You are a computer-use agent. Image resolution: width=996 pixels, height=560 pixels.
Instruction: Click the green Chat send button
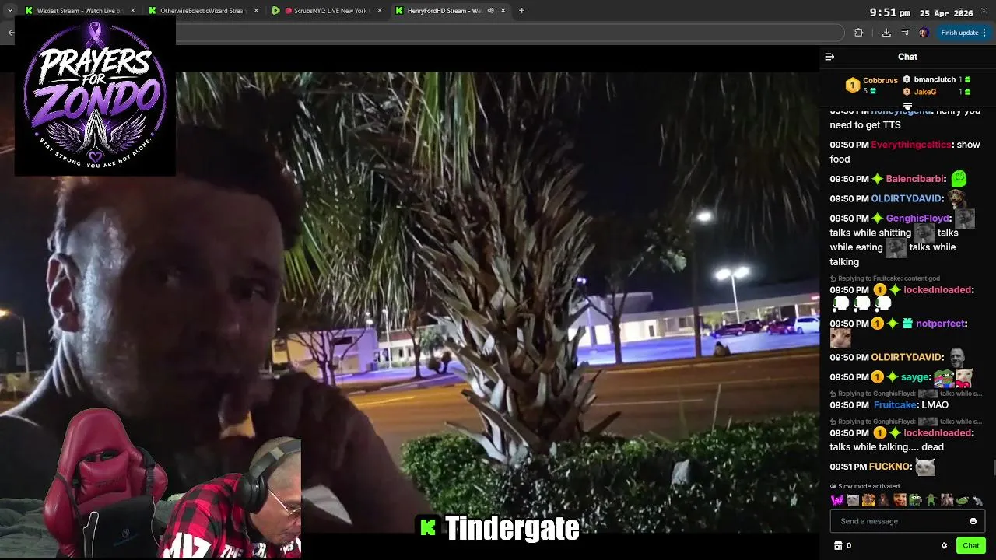click(970, 545)
